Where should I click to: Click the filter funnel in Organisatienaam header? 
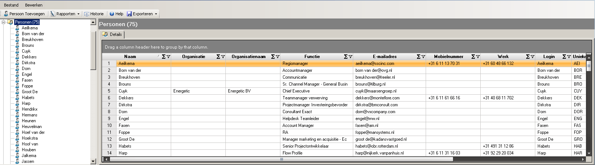point(277,57)
